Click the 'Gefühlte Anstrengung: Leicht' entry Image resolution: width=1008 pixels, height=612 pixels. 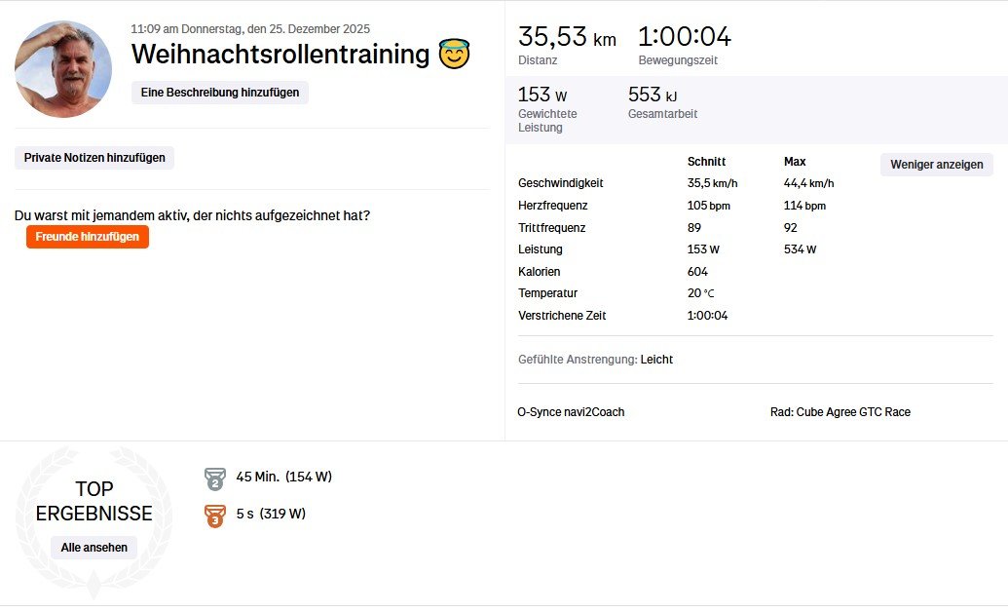tap(595, 360)
